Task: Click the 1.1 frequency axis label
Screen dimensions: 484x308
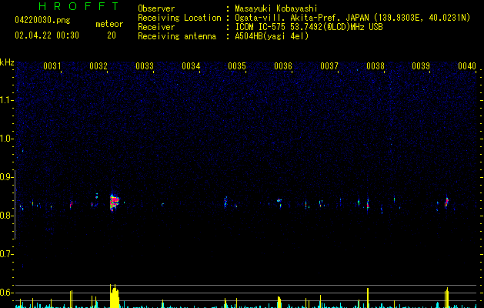Action: [x=7, y=100]
